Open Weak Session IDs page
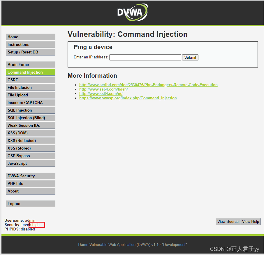 pos(31,125)
